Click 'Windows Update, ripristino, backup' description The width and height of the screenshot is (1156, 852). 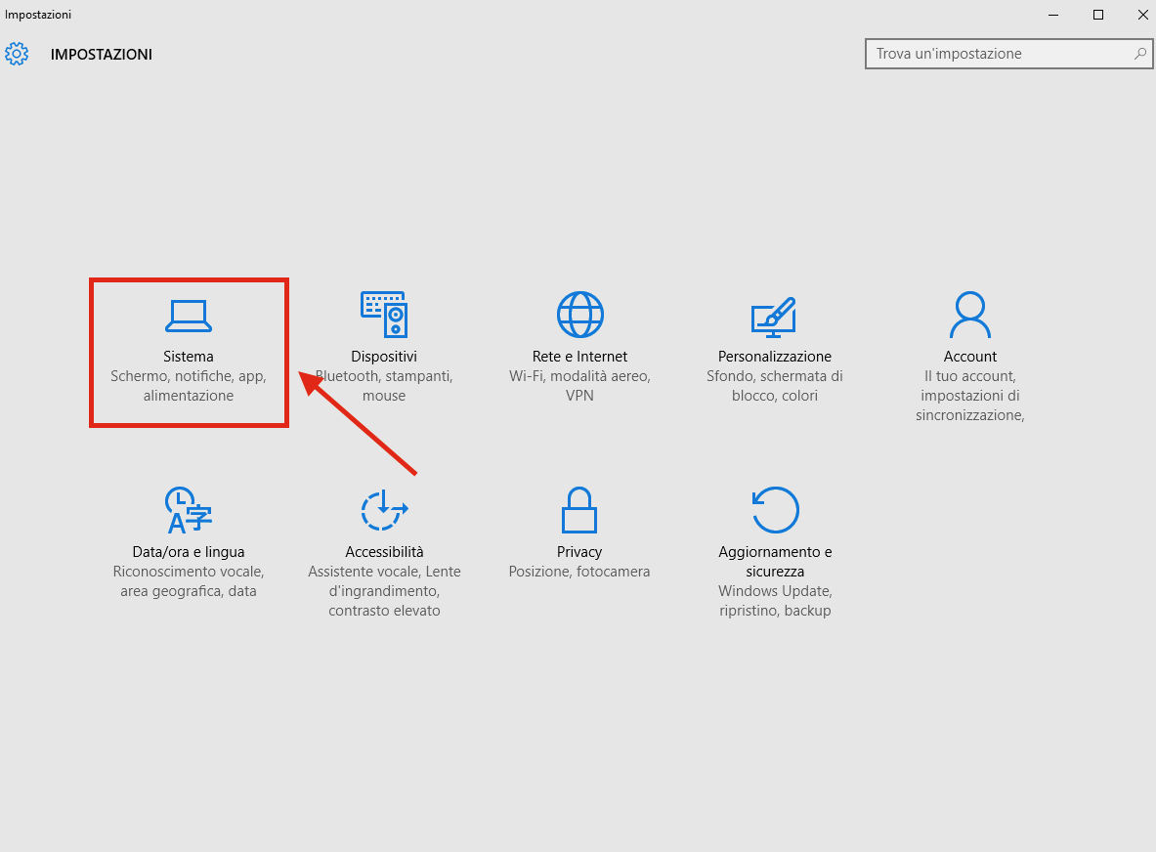[775, 601]
